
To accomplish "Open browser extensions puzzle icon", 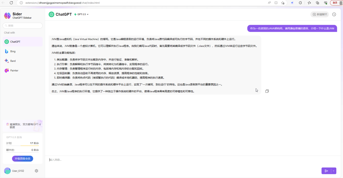I will coord(300,3).
